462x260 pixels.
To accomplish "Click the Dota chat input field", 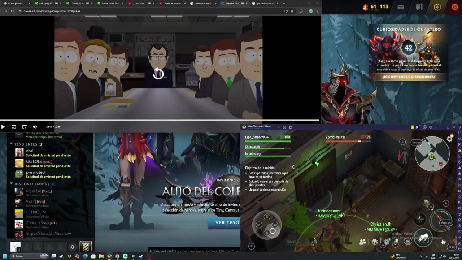I will (194, 251).
